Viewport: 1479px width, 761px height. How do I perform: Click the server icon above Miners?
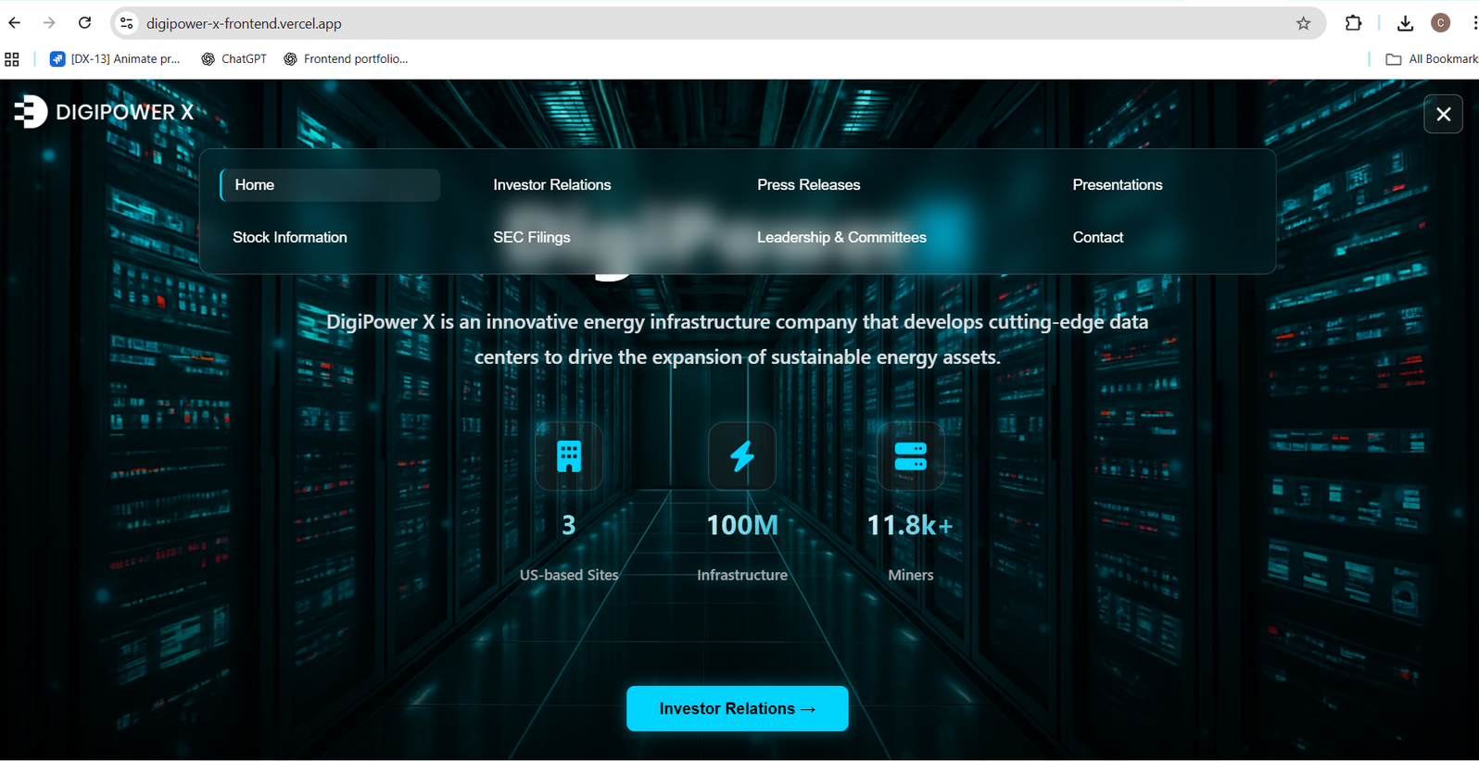pyautogui.click(x=911, y=456)
